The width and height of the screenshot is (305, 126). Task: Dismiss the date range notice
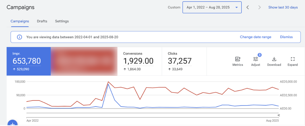(286, 37)
